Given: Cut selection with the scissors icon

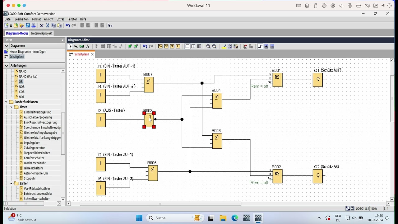Looking at the screenshot, I should (x=48, y=26).
